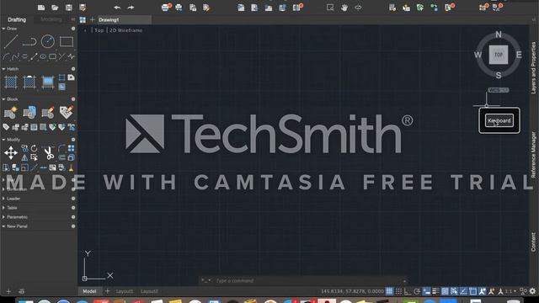Select the Circle draw tool

click(48, 41)
